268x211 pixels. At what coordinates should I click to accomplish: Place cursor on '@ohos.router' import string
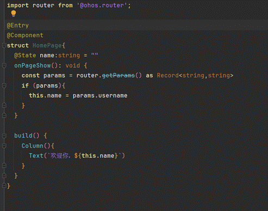[x=102, y=5]
